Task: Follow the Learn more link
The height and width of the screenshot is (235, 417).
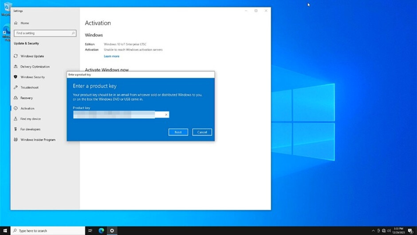Action: tap(111, 56)
